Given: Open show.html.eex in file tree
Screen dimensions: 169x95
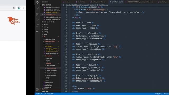Looking at the screenshot, I should [52, 75].
